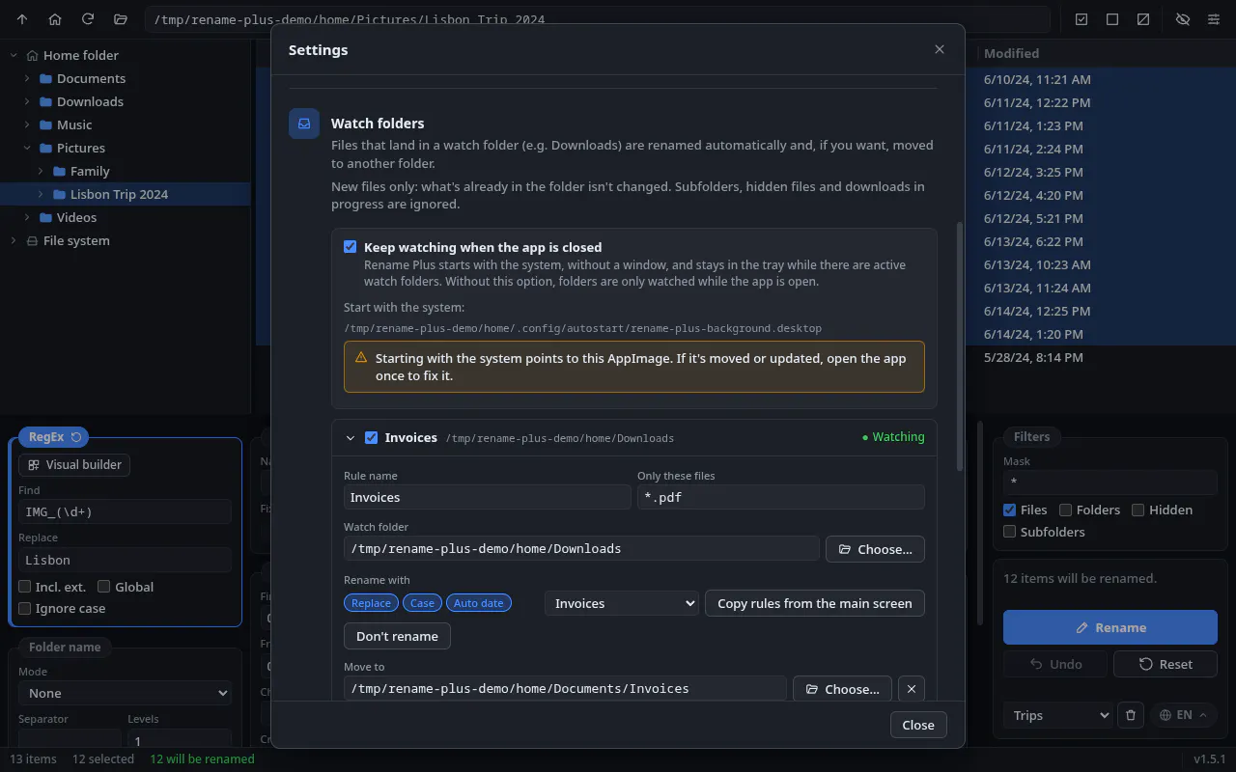Click Copy rules from the main screen

click(815, 603)
